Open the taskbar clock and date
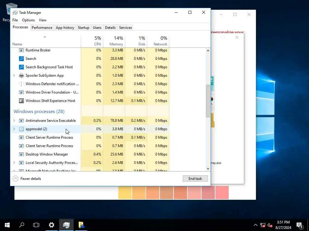The width and height of the screenshot is (309, 231). (283, 225)
